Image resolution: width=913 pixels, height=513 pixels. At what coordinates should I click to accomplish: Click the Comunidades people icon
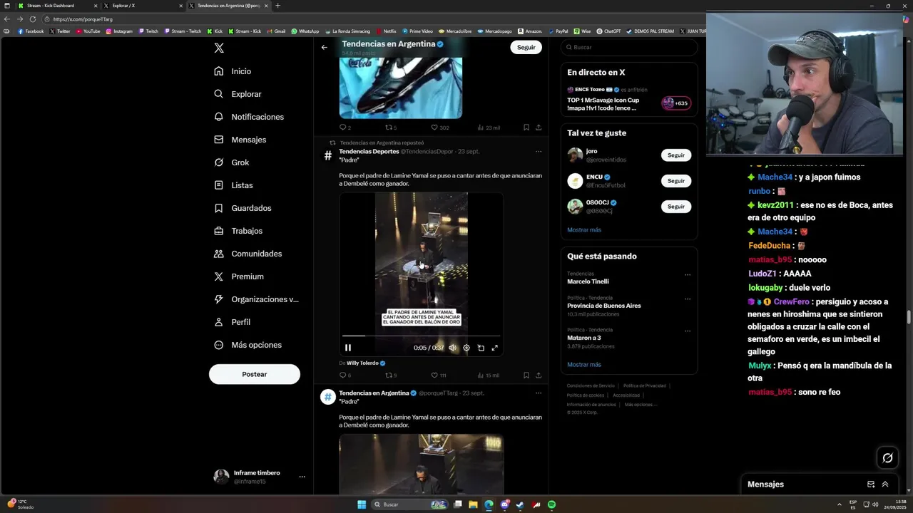[219, 254]
